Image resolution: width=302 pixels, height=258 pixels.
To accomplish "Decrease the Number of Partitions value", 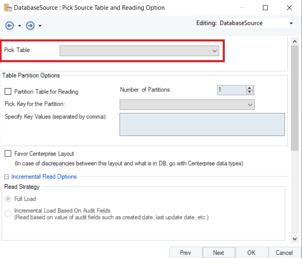I will pyautogui.click(x=250, y=92).
